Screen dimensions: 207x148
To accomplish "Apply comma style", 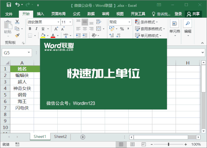I will pyautogui.click(x=128, y=28).
